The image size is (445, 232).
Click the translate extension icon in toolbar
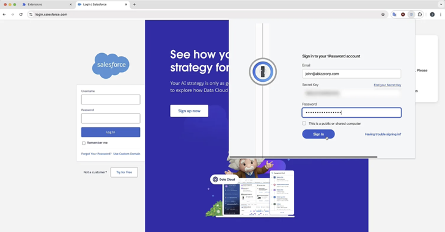tap(394, 15)
